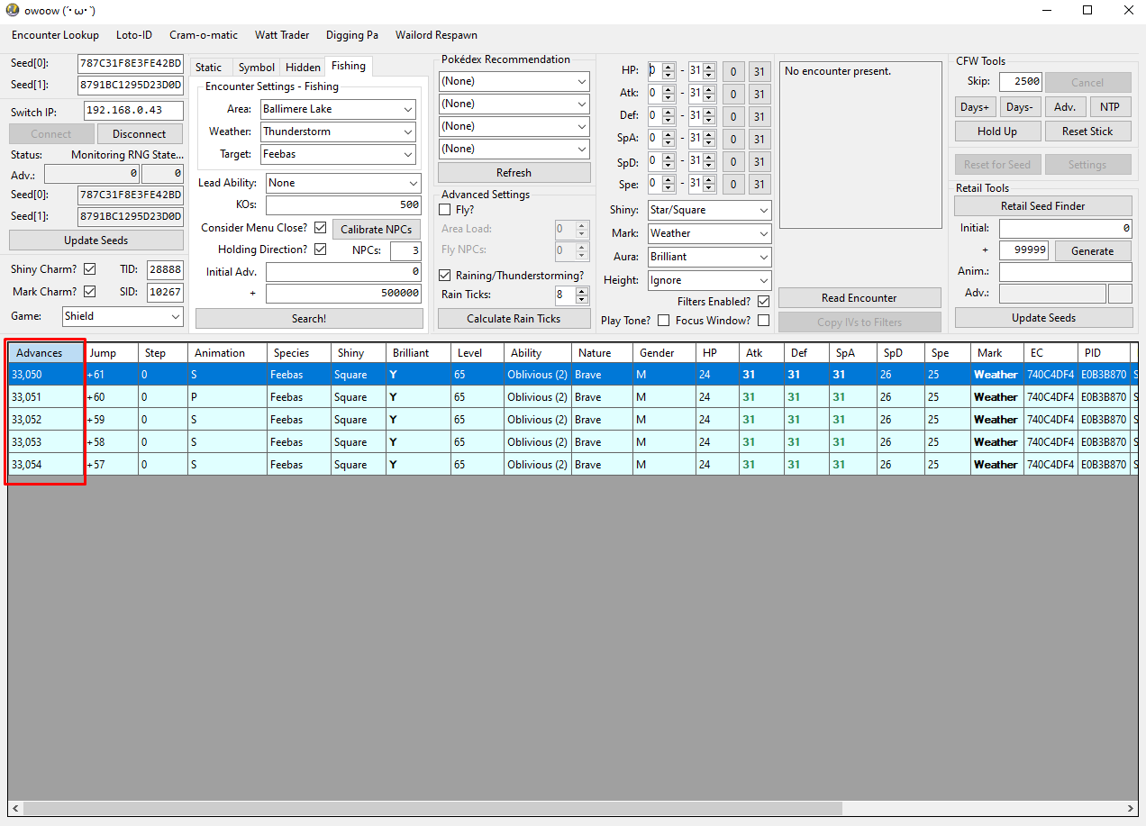Click the Search! button

coord(309,319)
